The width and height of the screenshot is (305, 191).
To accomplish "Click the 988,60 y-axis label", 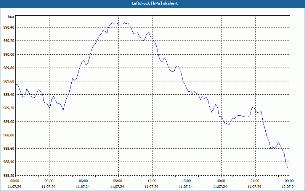I will click(x=9, y=149).
